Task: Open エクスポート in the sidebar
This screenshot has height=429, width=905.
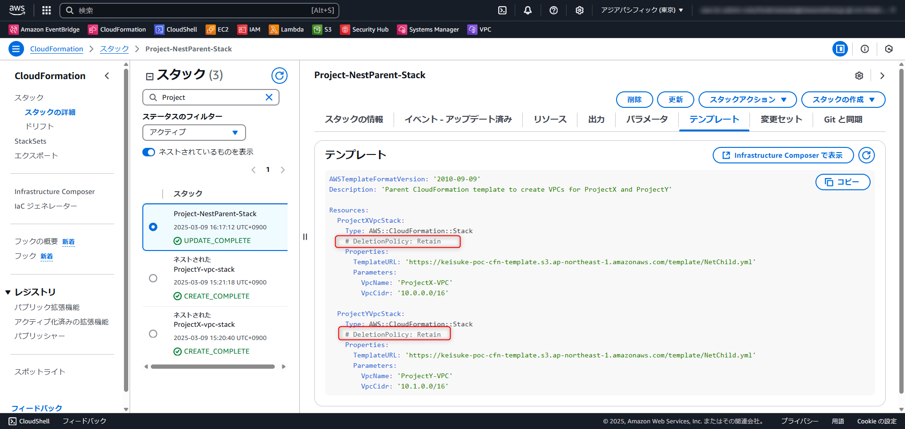Action: [36, 155]
